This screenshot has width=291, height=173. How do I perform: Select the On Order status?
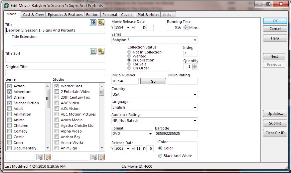coord(129,68)
